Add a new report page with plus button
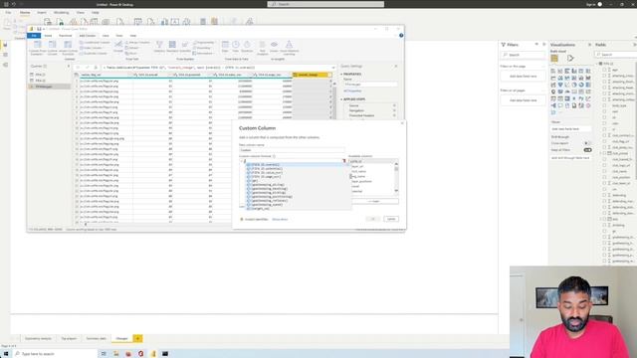This screenshot has width=637, height=358. [137, 338]
